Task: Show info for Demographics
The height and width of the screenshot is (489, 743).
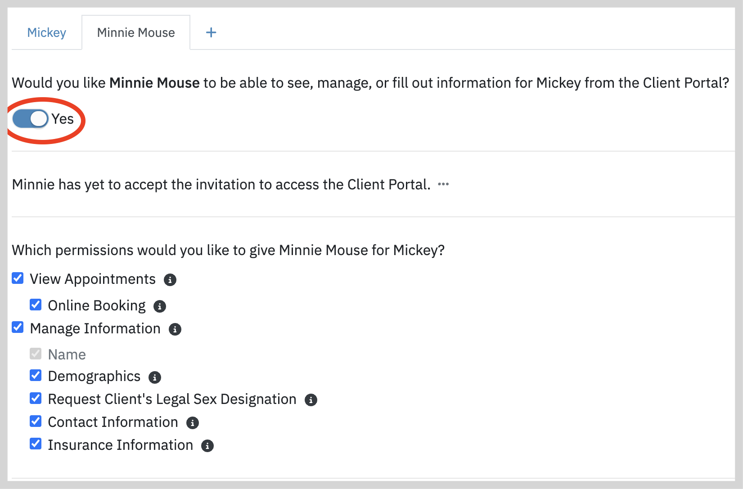Action: (x=155, y=377)
